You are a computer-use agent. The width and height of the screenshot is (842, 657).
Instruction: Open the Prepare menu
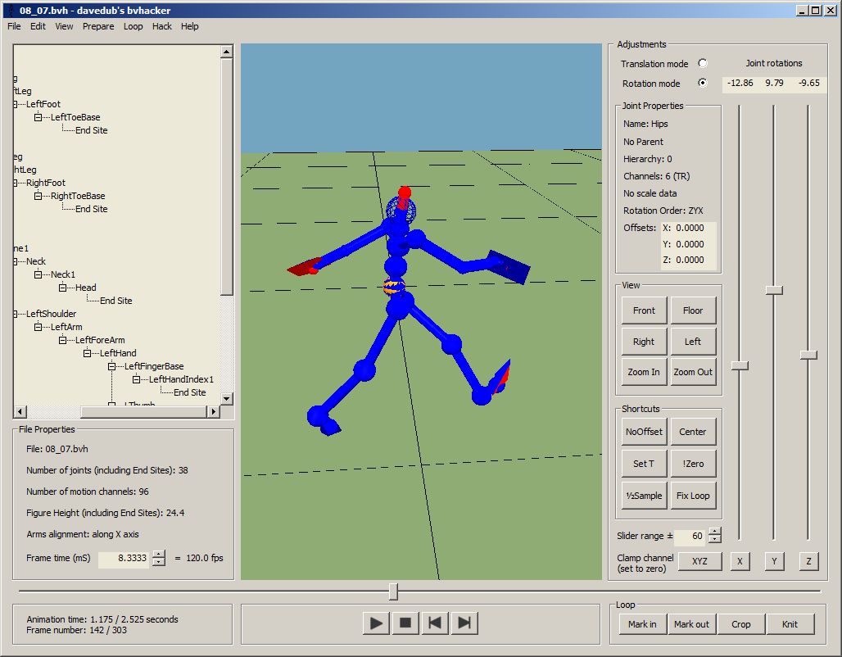(98, 26)
